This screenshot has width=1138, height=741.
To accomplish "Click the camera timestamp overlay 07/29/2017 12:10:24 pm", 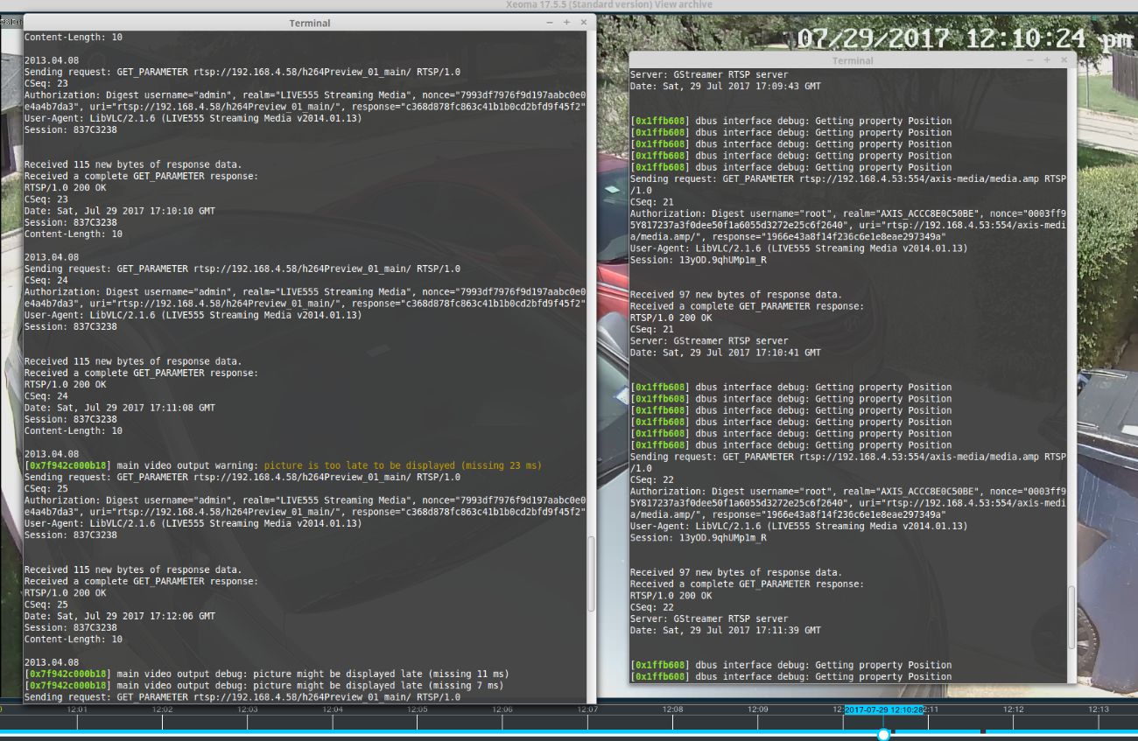I will [965, 38].
